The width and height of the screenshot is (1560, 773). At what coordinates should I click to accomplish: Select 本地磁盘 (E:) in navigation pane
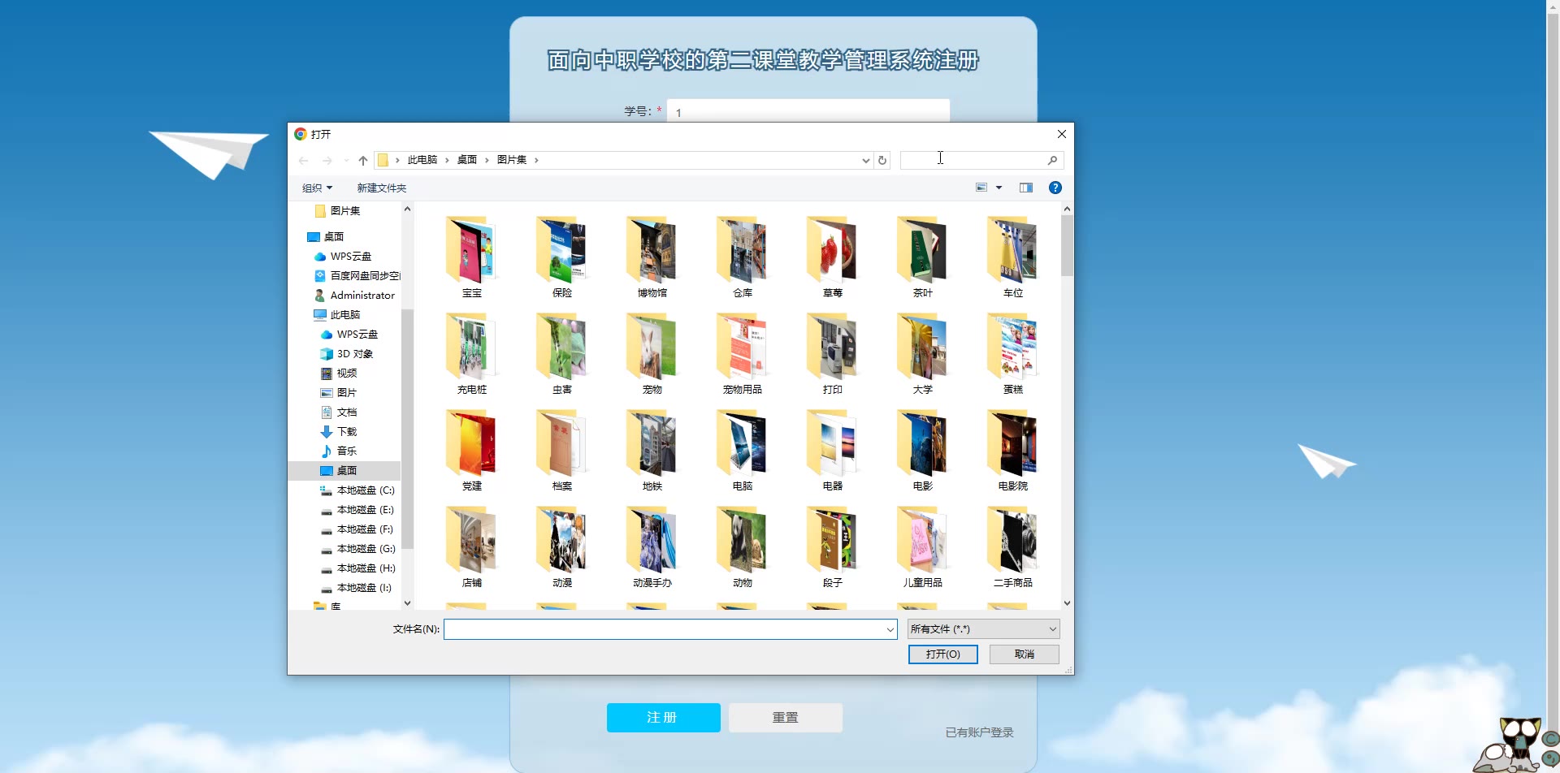pos(357,510)
